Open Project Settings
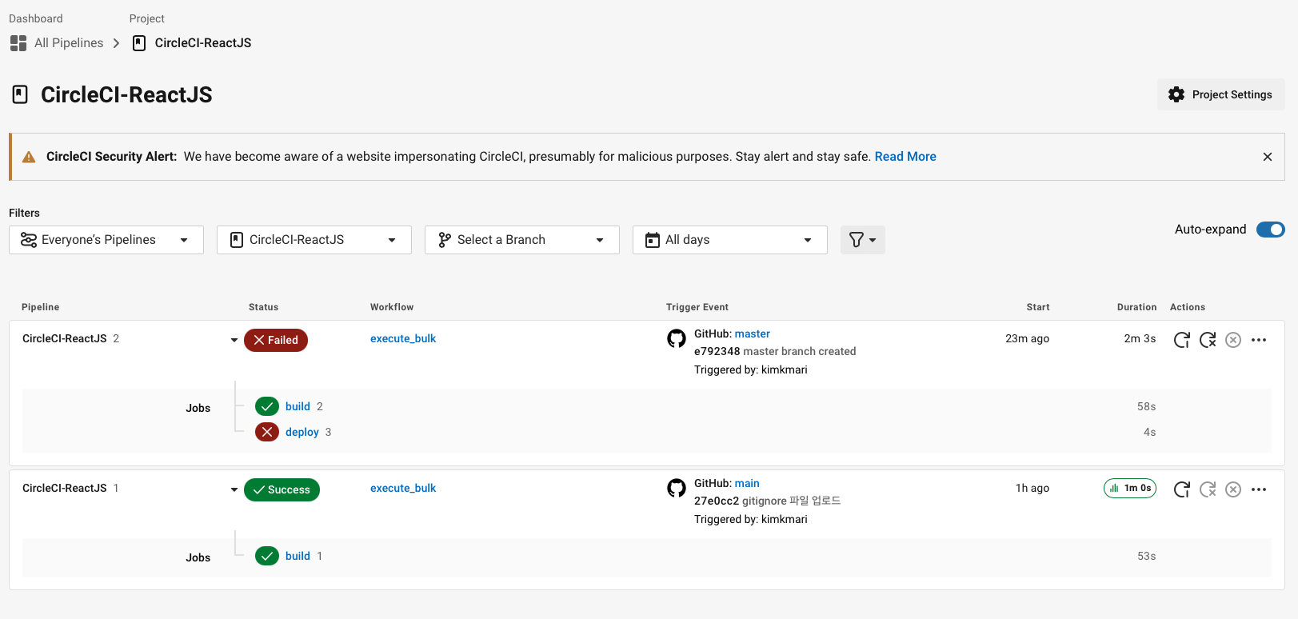The width and height of the screenshot is (1298, 619). [1220, 94]
